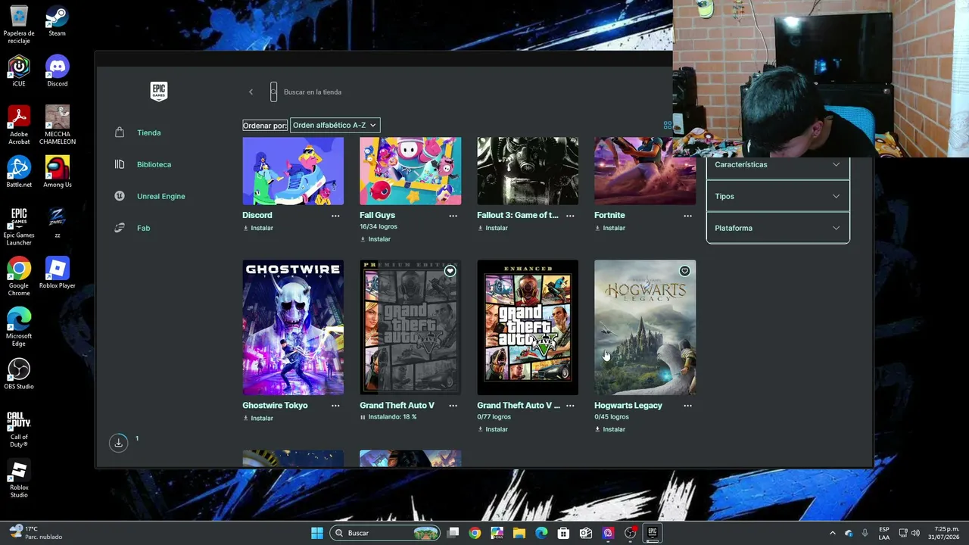This screenshot has height=545, width=969.
Task: Open the volume control in system tray
Action: (915, 533)
